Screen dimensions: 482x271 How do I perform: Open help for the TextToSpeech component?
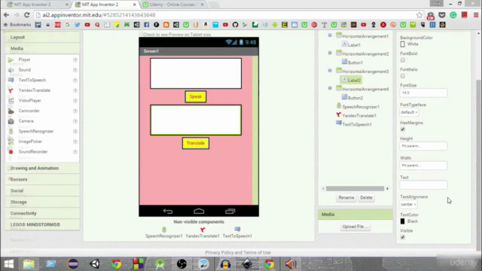75,81
